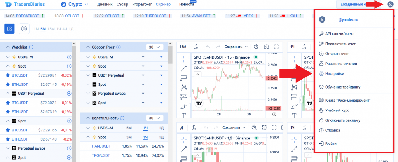
Task: Toggle star on ETHUSDT $2 671,43
Action: pos(8,139)
